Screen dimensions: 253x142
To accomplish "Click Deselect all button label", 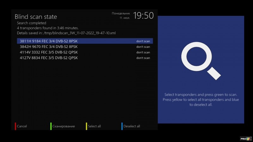I will click(132, 126).
